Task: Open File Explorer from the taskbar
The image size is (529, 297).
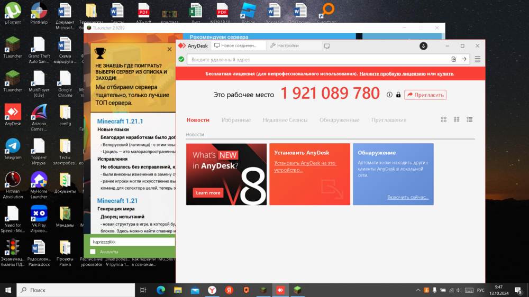Action: pyautogui.click(x=178, y=290)
